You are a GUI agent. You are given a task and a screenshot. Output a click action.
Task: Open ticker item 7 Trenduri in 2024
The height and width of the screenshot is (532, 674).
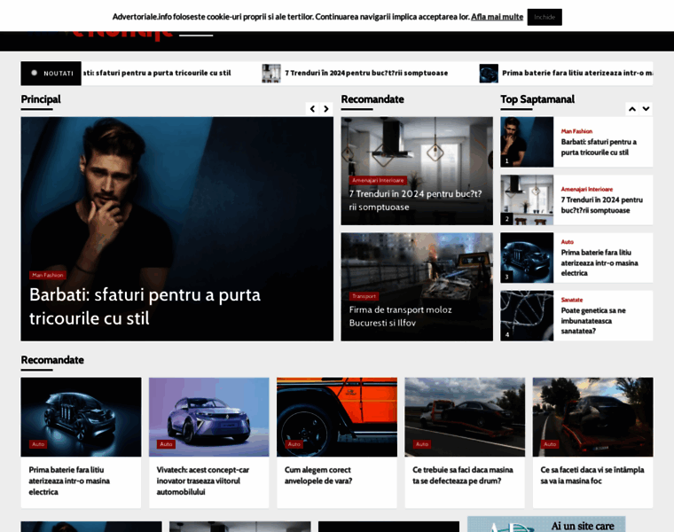click(366, 73)
